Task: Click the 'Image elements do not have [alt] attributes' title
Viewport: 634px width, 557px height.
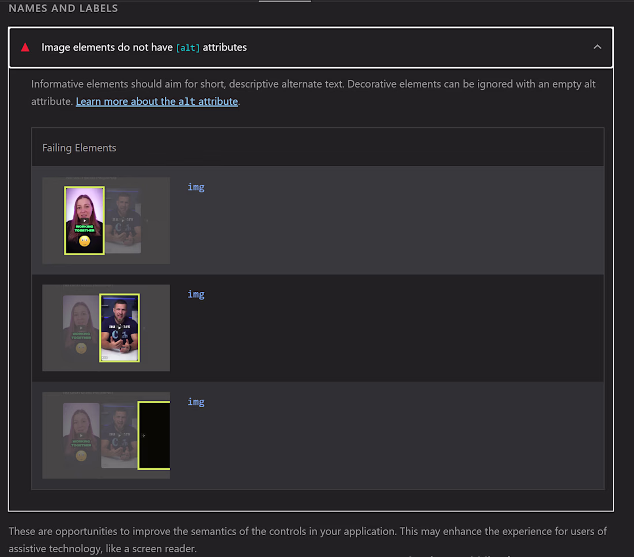Action: (144, 47)
